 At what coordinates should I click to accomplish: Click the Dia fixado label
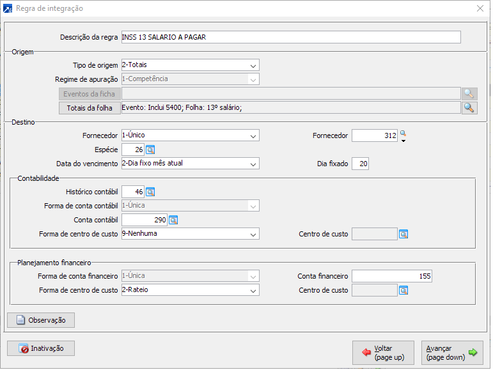333,164
